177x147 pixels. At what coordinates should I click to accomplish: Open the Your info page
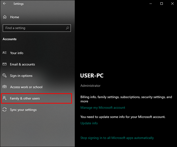click(17, 53)
